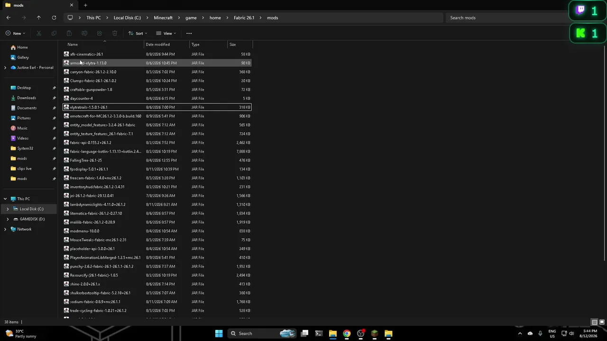
Task: Open the Minecraft block icon in taskbar
Action: (x=375, y=333)
